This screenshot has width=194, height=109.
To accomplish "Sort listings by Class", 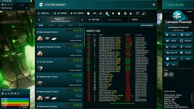I will click(x=51, y=25).
